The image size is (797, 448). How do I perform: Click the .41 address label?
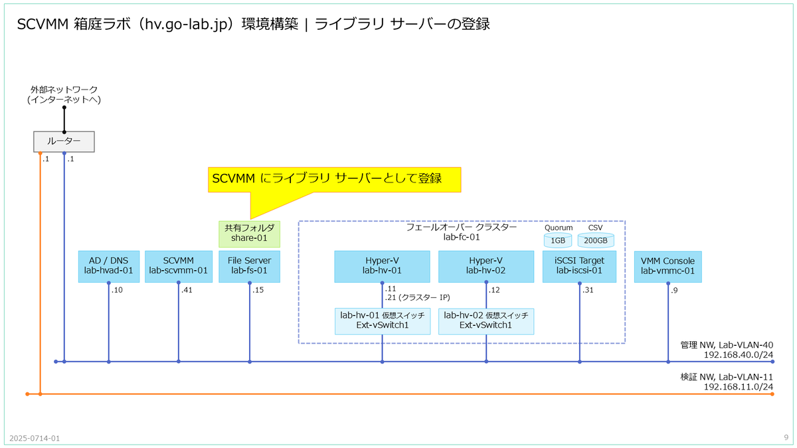point(187,290)
